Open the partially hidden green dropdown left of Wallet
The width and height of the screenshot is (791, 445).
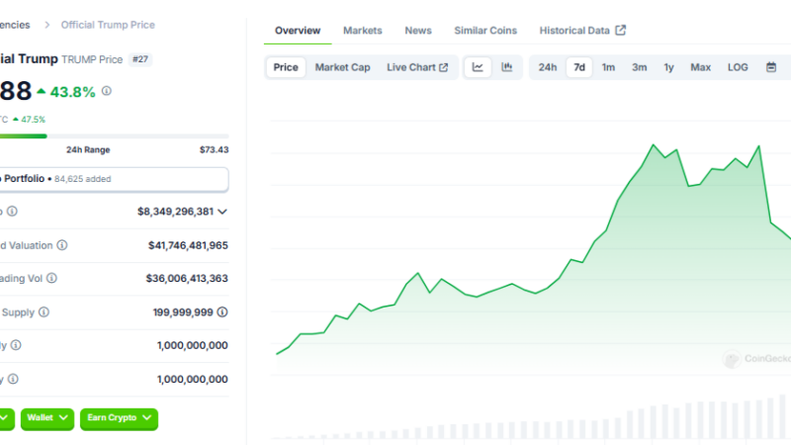(x=7, y=418)
